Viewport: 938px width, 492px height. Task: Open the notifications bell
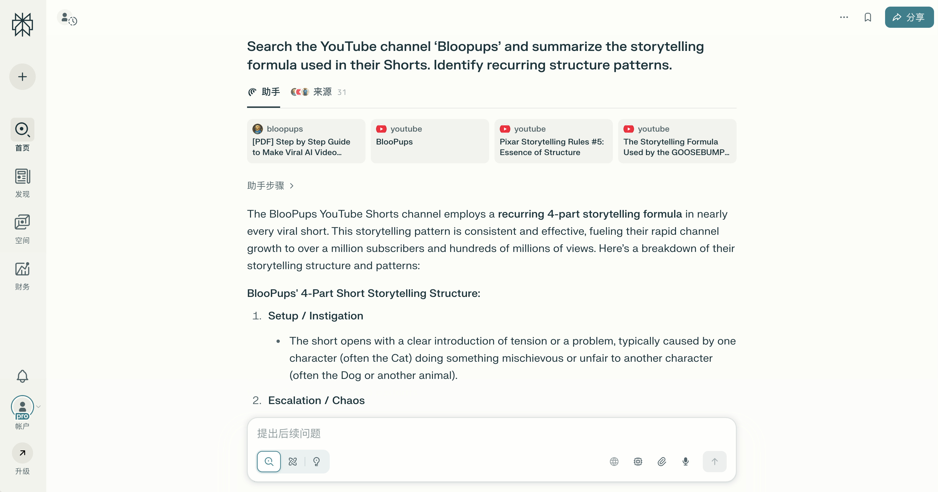(22, 376)
